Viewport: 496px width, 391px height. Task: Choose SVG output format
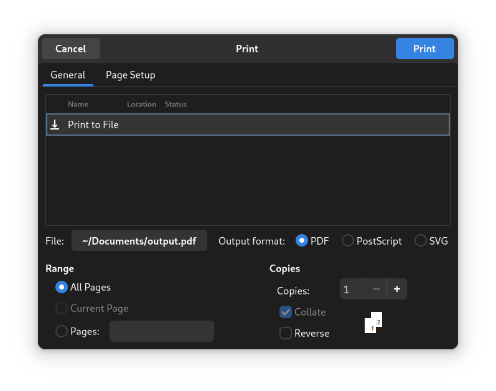(421, 241)
